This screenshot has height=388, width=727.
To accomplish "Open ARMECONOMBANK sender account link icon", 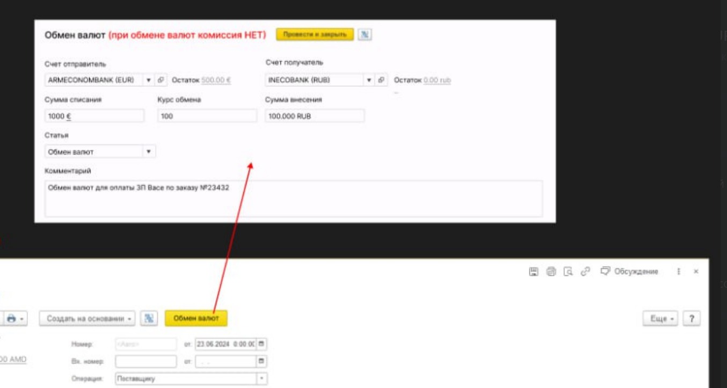I will click(x=161, y=80).
